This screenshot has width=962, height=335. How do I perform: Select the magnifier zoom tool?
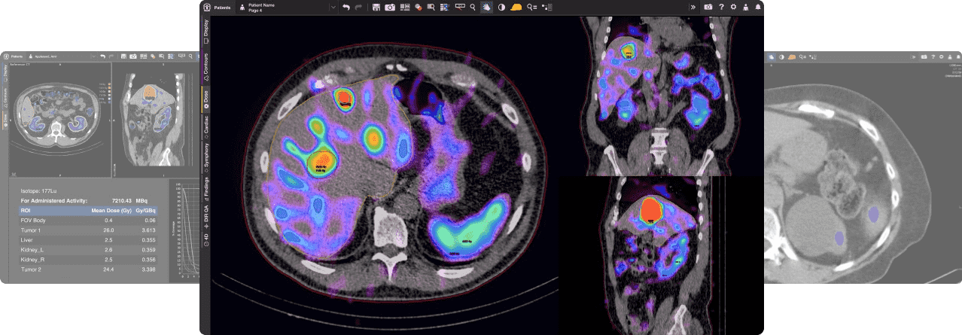coord(472,7)
